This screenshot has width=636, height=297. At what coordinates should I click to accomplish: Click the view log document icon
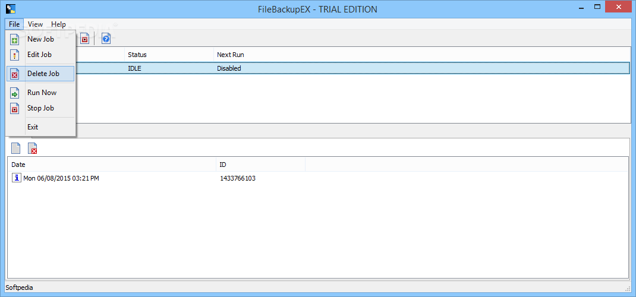[x=15, y=148]
